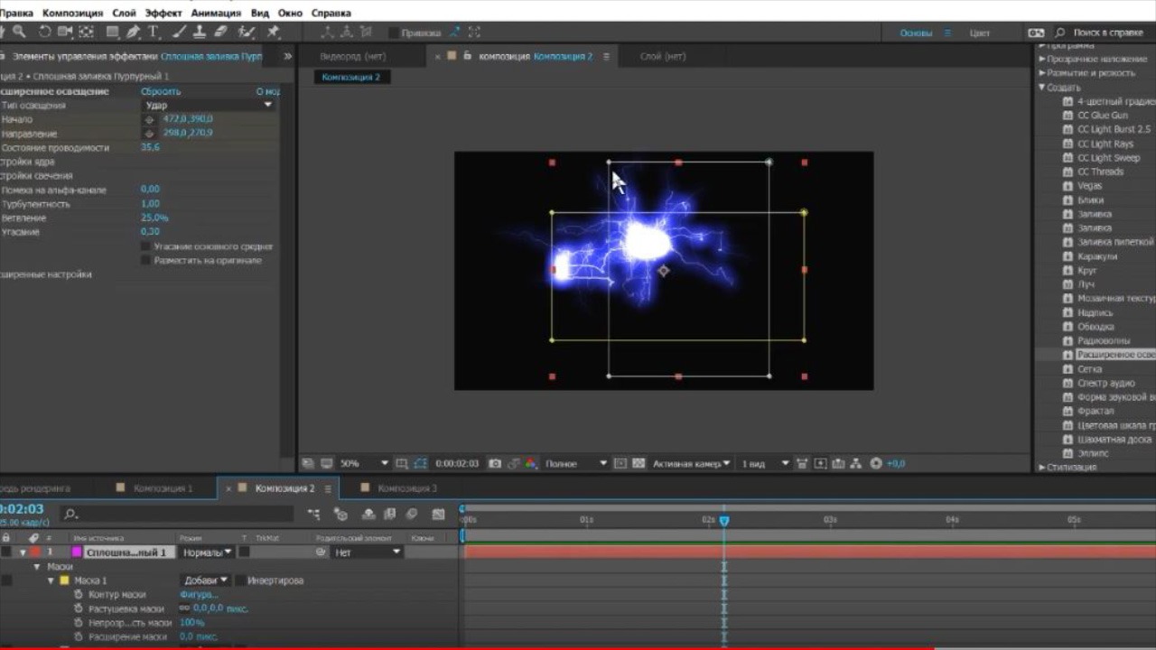The height and width of the screenshot is (650, 1156).
Task: Select the Clone Stamp tool
Action: [x=200, y=32]
